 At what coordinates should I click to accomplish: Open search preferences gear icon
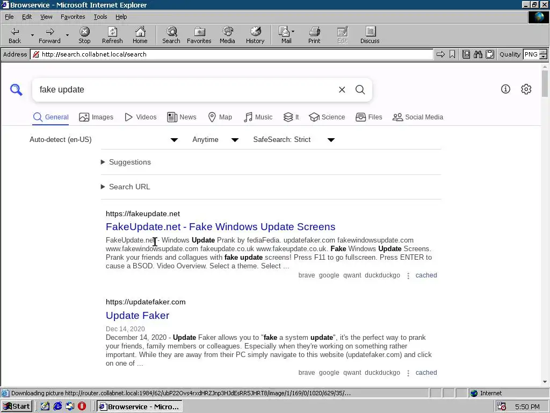(526, 89)
